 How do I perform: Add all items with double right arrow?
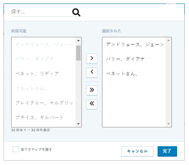tap(92, 90)
